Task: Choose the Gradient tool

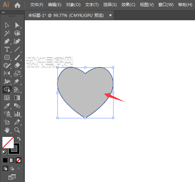Action: point(17,98)
